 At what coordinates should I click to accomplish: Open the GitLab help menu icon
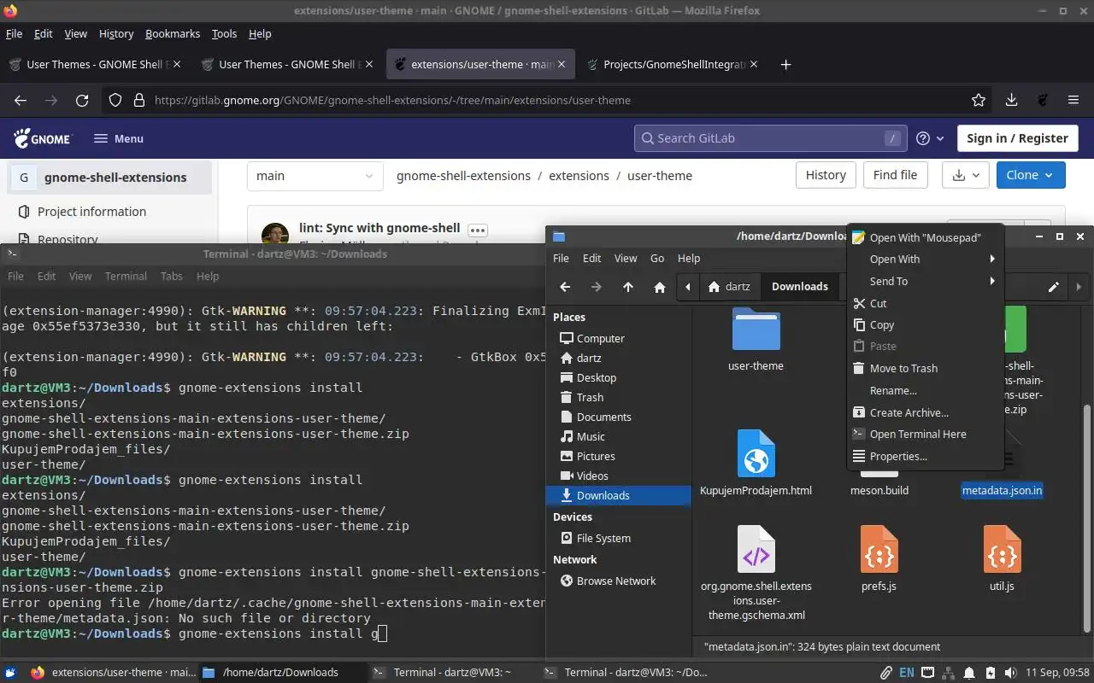point(930,138)
